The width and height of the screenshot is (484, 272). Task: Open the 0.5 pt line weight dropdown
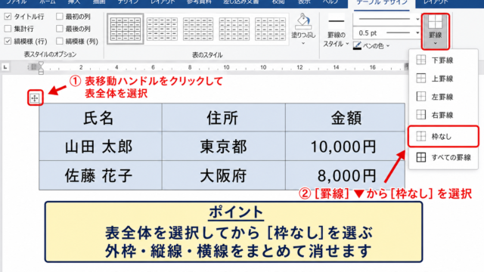(417, 32)
